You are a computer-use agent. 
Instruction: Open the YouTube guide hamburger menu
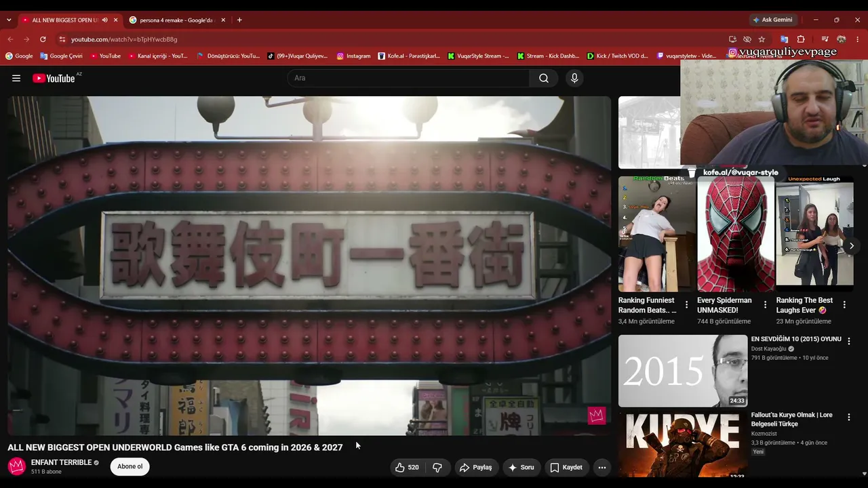click(x=16, y=78)
